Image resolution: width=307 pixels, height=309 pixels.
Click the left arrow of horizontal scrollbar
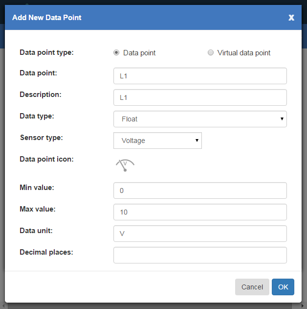pos(2,307)
